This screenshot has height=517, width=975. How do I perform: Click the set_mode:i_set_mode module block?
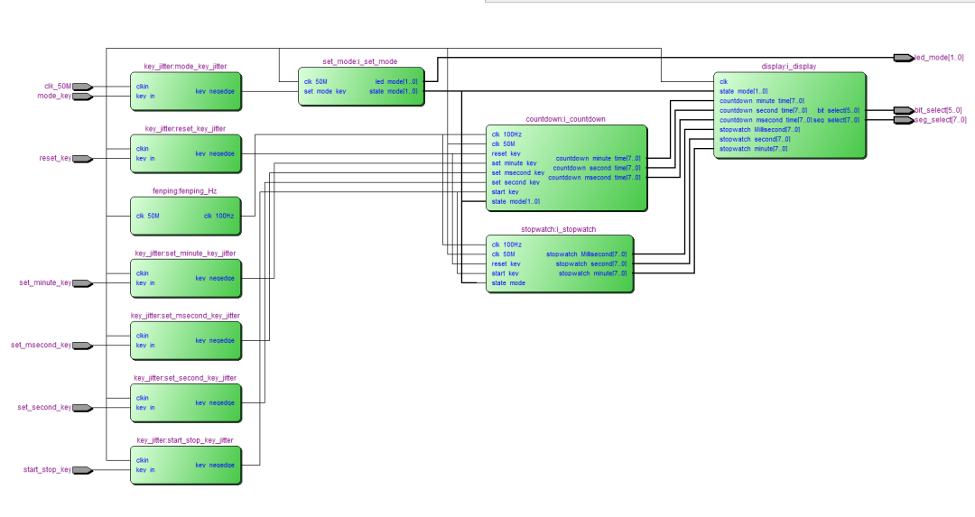pos(360,87)
